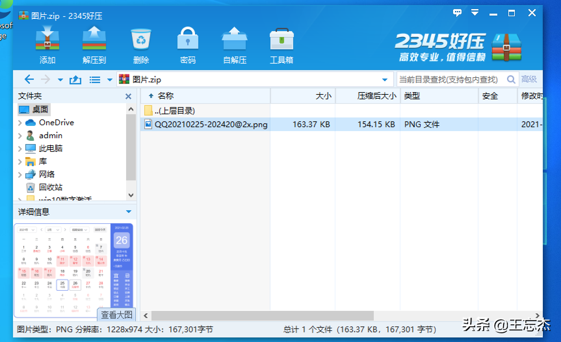Expand the 库 tree node

pos(20,162)
